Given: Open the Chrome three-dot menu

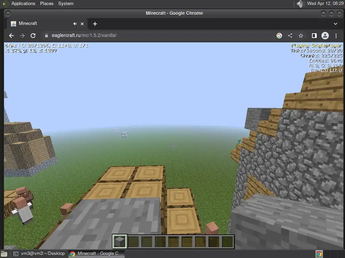Looking at the screenshot, I should point(336,36).
